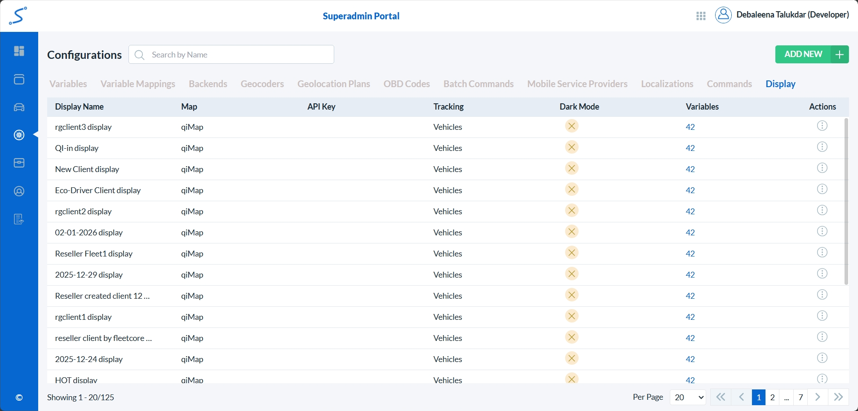The width and height of the screenshot is (858, 411).
Task: Open the user account icon in sidebar
Action: (x=19, y=191)
